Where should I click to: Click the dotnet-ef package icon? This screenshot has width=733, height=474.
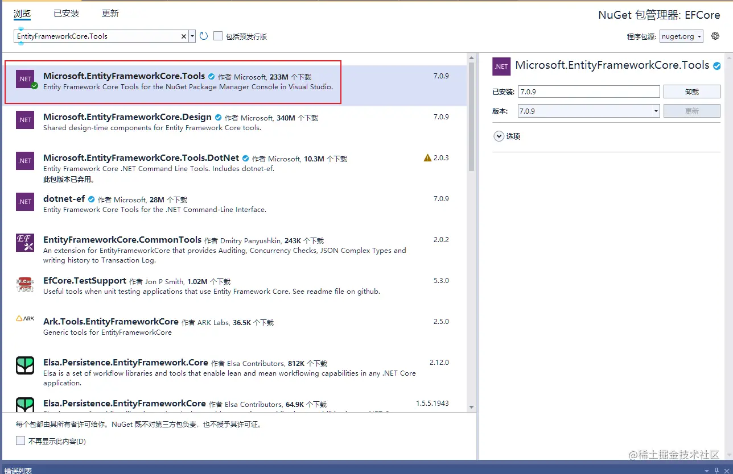pos(25,202)
